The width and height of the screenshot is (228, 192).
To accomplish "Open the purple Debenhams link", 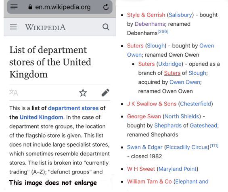I will 150,24.
